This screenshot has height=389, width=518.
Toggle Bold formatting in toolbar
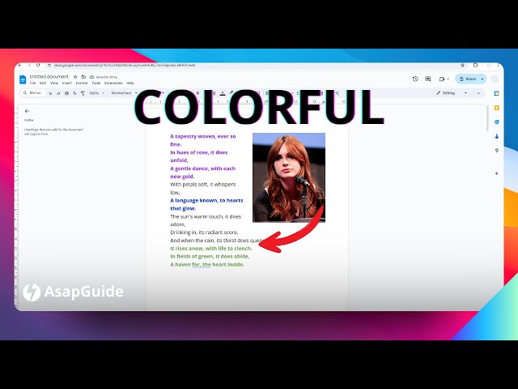coord(197,93)
